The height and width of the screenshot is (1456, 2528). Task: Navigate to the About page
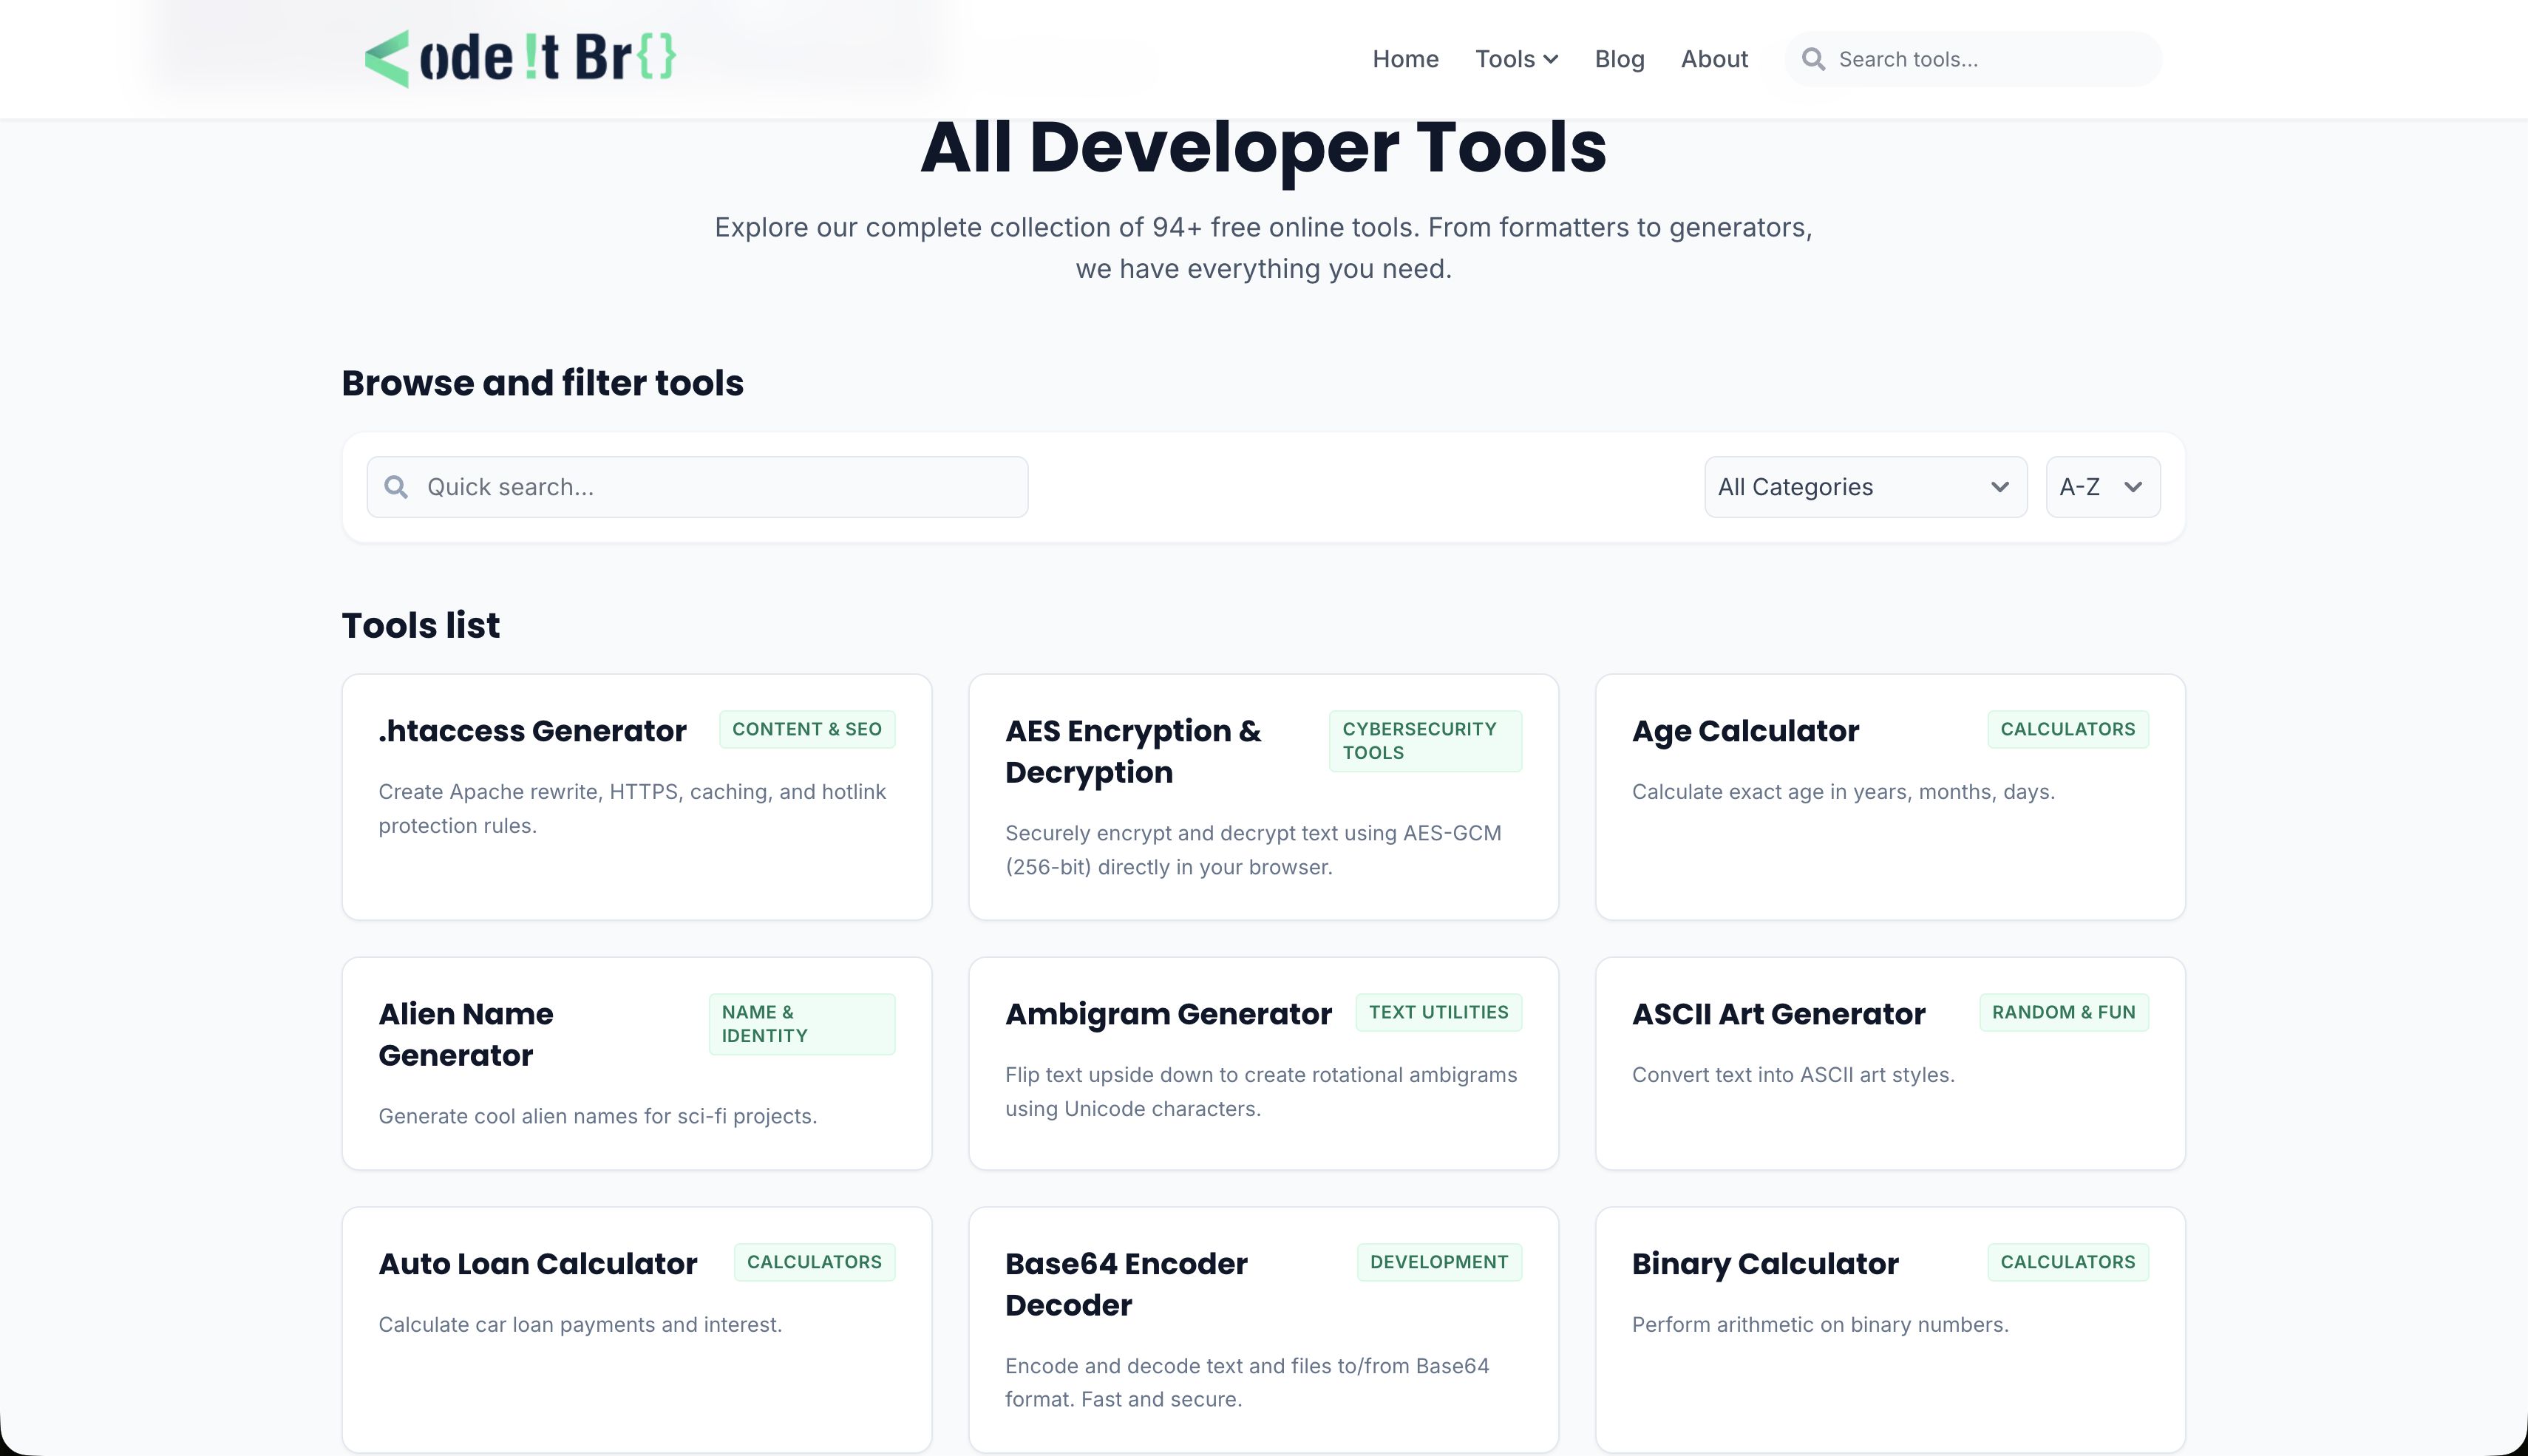1713,59
